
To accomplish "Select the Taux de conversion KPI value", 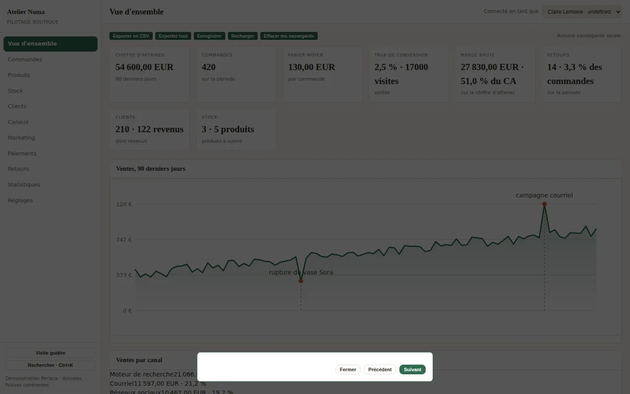I will point(401,74).
